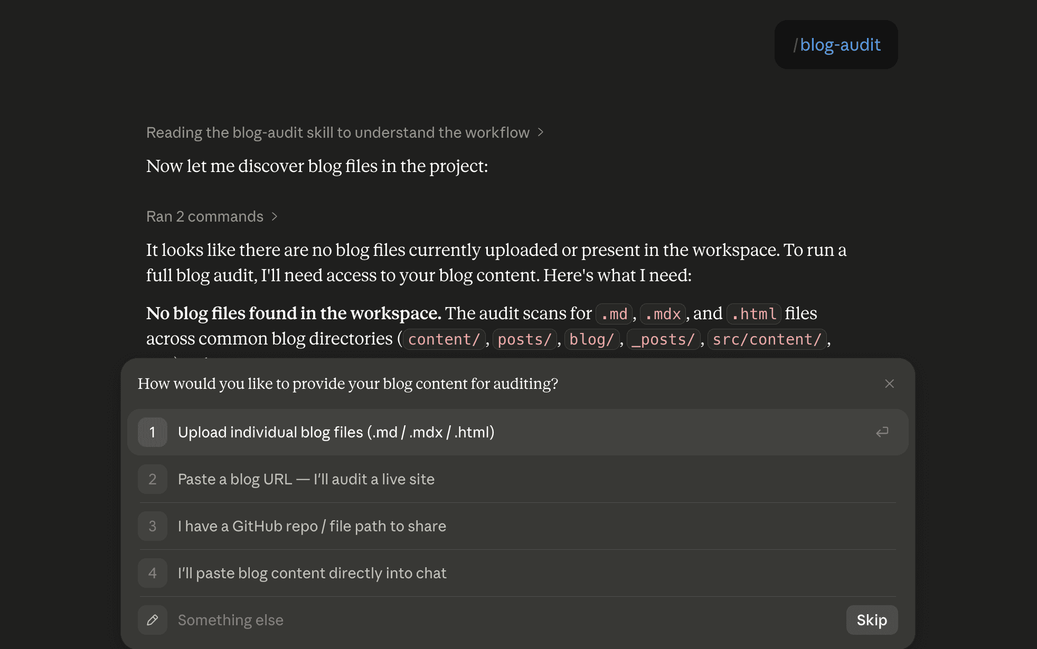1037x649 pixels.
Task: Choose 'Paste a blog URL' option
Action: [x=517, y=479]
